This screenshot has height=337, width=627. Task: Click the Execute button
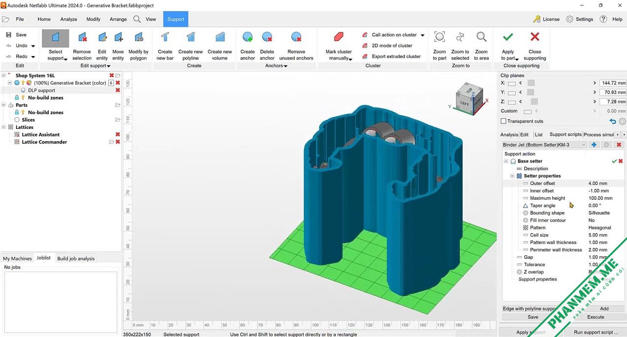[596, 317]
